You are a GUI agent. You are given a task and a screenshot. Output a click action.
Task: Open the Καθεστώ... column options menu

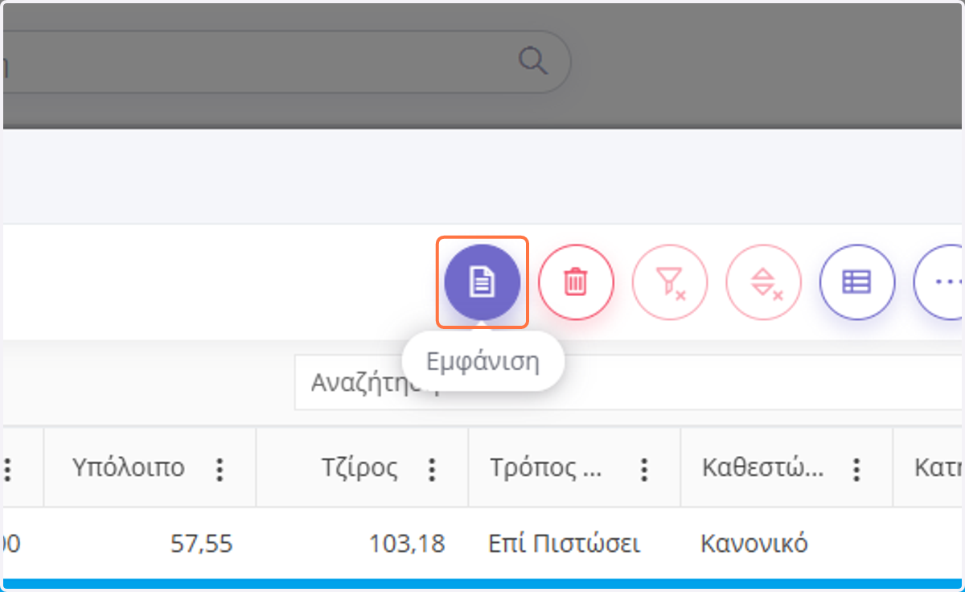click(856, 469)
